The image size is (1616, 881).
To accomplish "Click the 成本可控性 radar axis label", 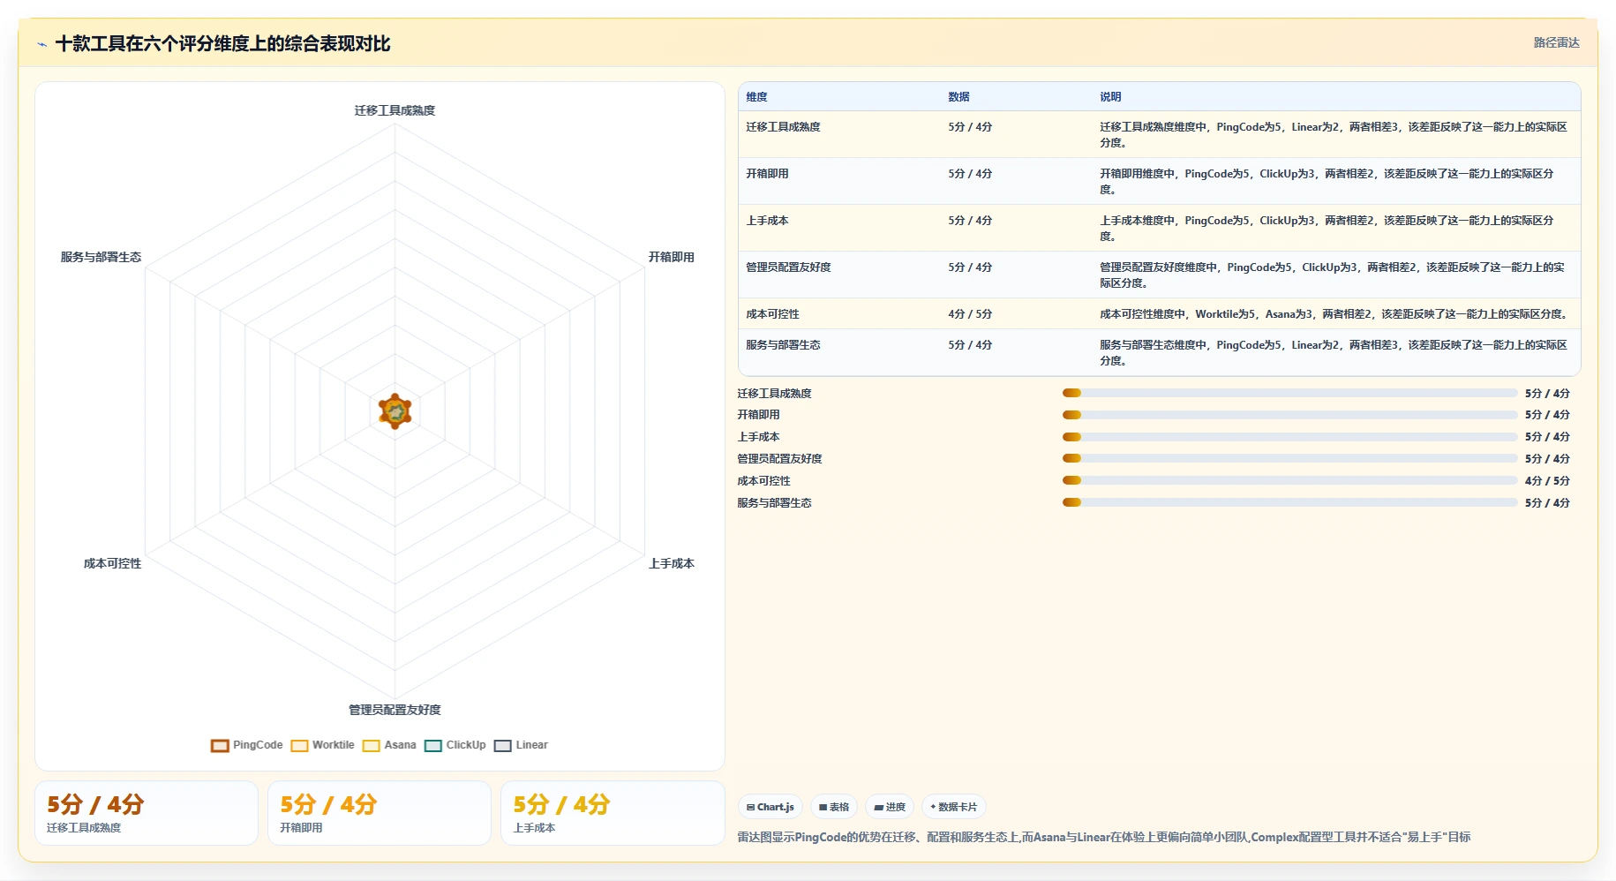I will coord(112,563).
